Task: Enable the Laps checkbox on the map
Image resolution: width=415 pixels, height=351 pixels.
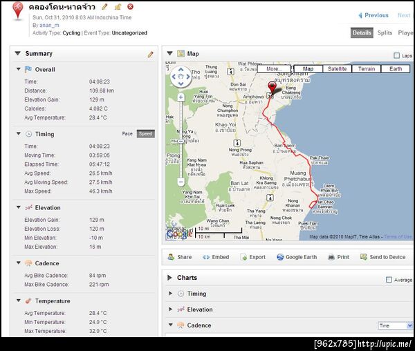Action: click(396, 55)
